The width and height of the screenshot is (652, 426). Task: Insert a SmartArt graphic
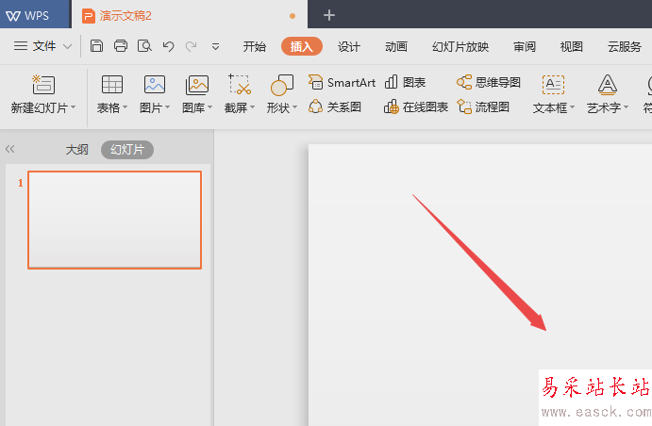tap(342, 82)
